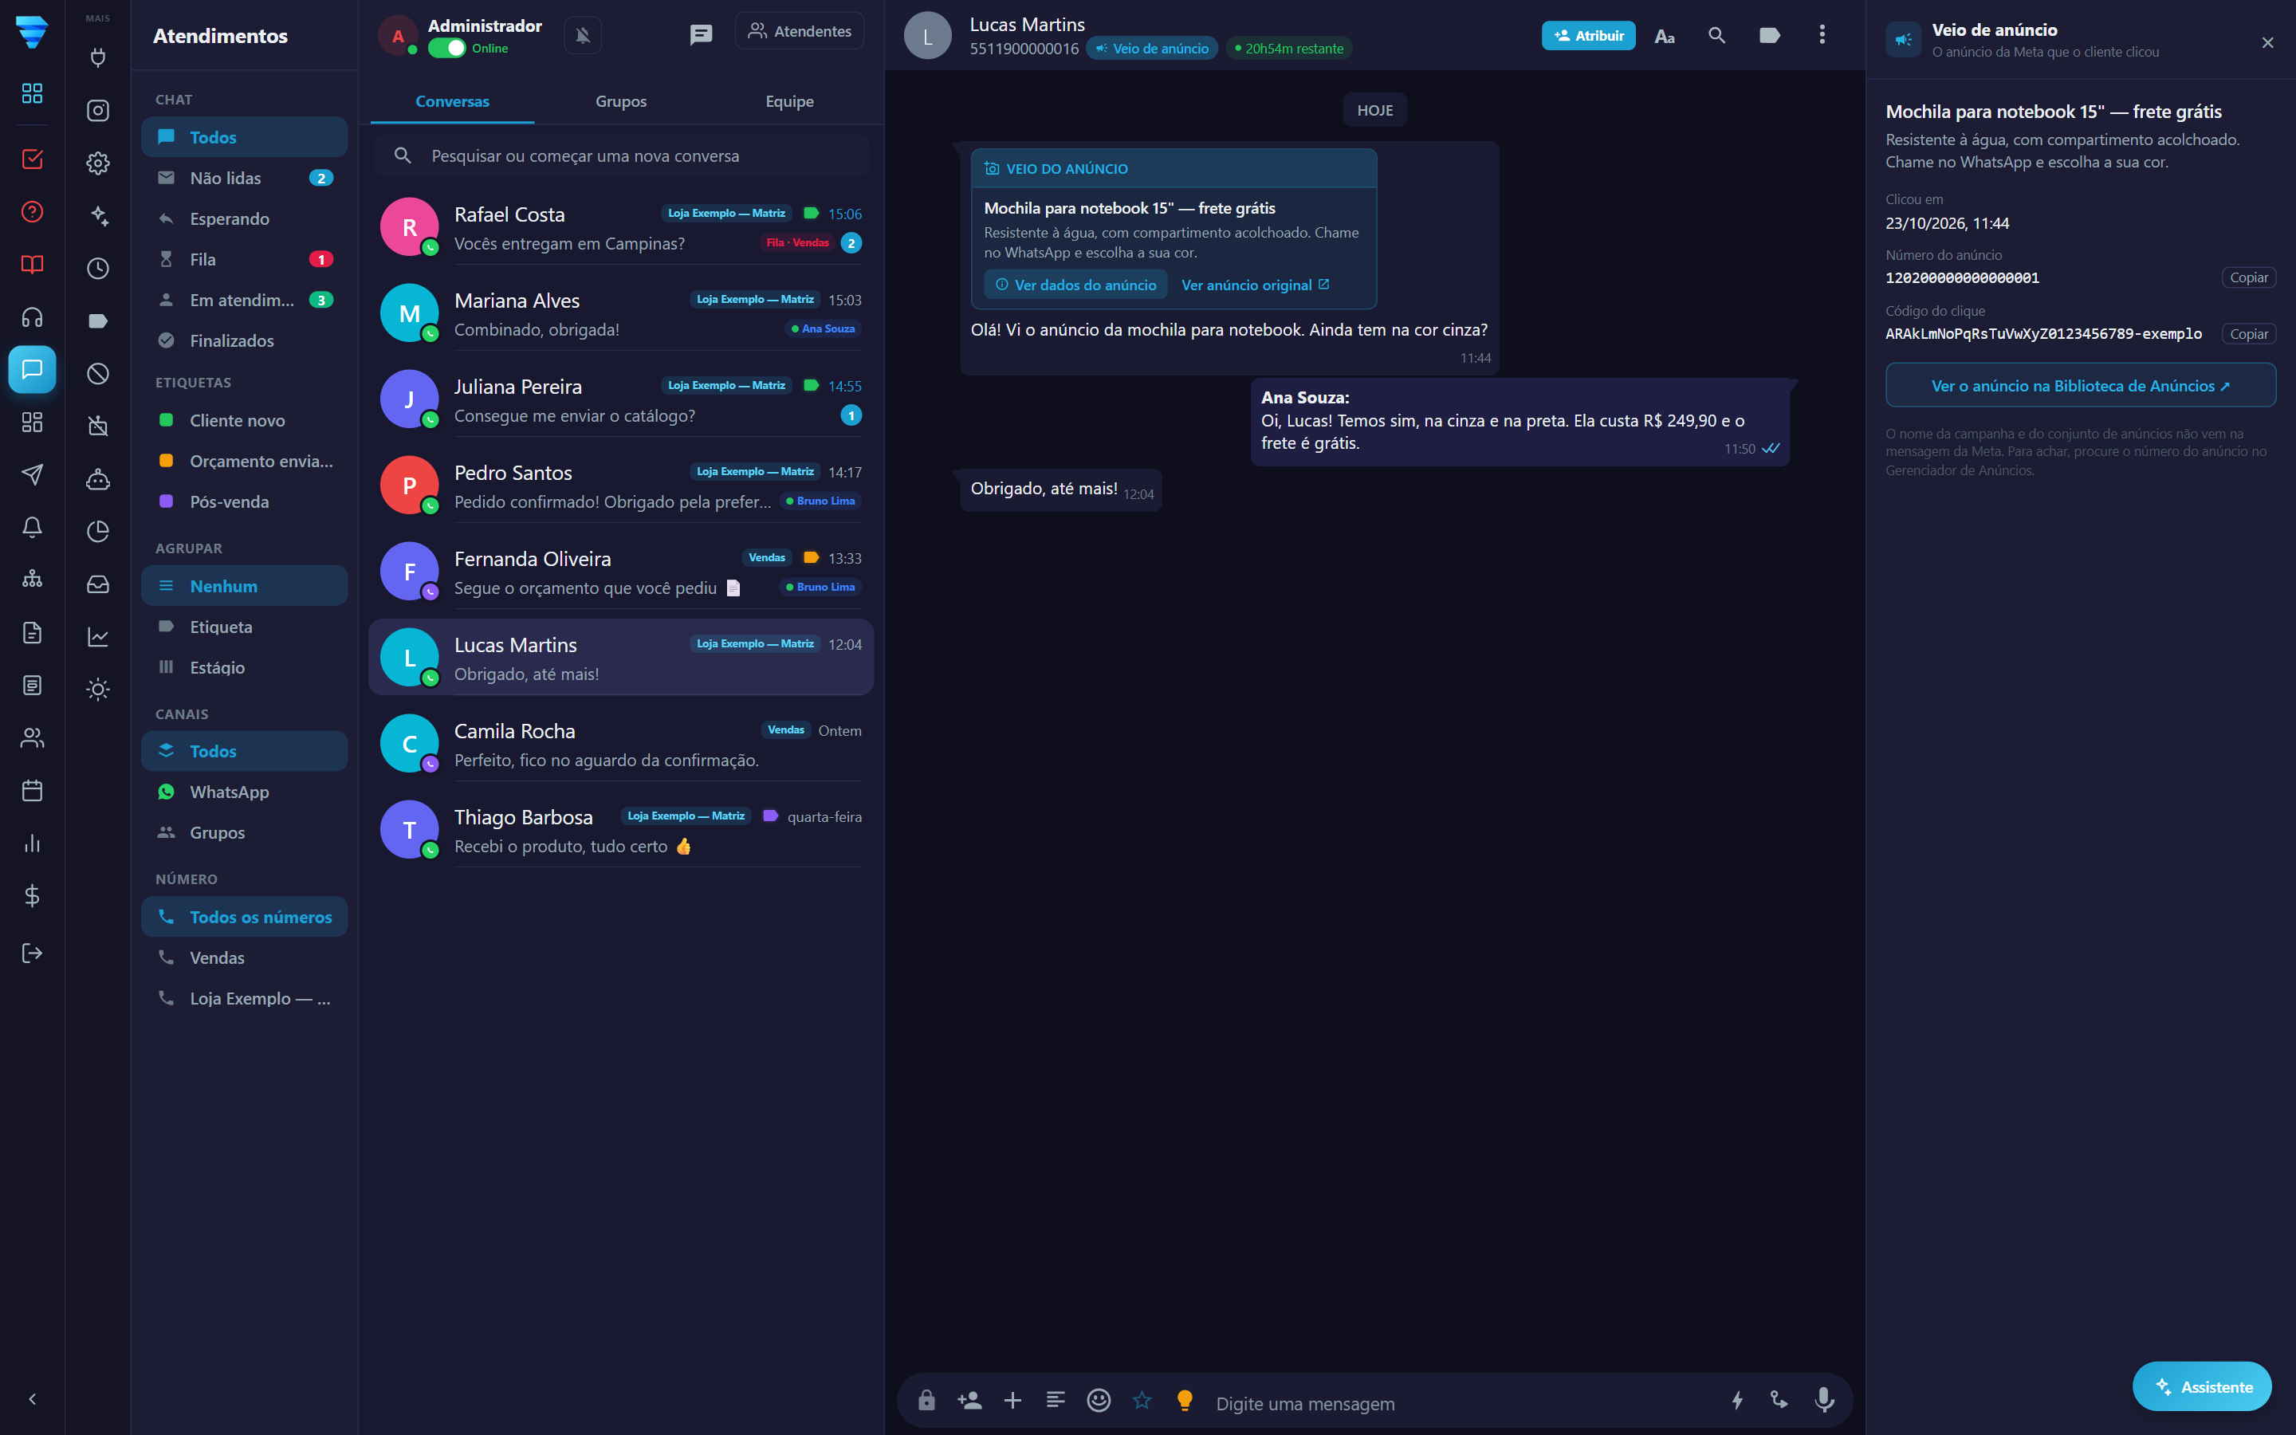The height and width of the screenshot is (1435, 2296).
Task: Open Fernanda Oliveira conversation
Action: [x=620, y=572]
